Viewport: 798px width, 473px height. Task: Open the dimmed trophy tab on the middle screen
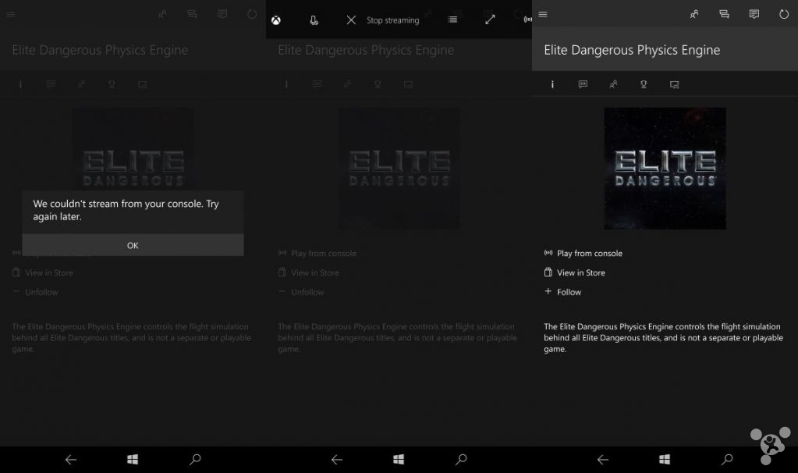(x=378, y=84)
